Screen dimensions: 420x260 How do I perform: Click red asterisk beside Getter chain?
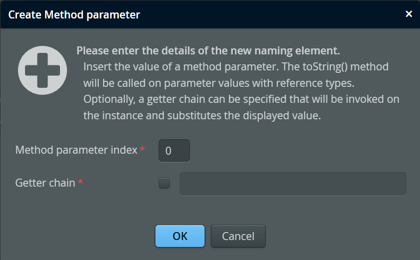pos(80,183)
